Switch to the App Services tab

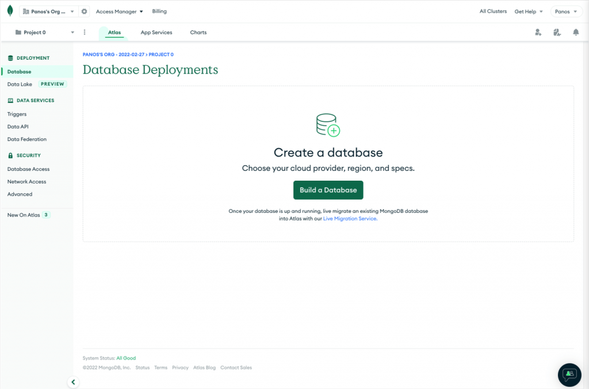click(156, 32)
